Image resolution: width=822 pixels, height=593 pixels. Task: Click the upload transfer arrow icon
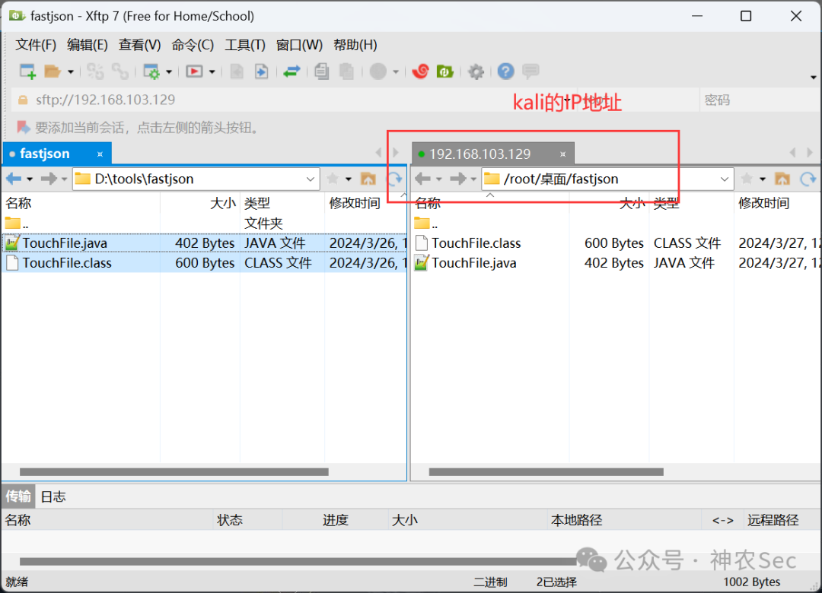(x=262, y=71)
